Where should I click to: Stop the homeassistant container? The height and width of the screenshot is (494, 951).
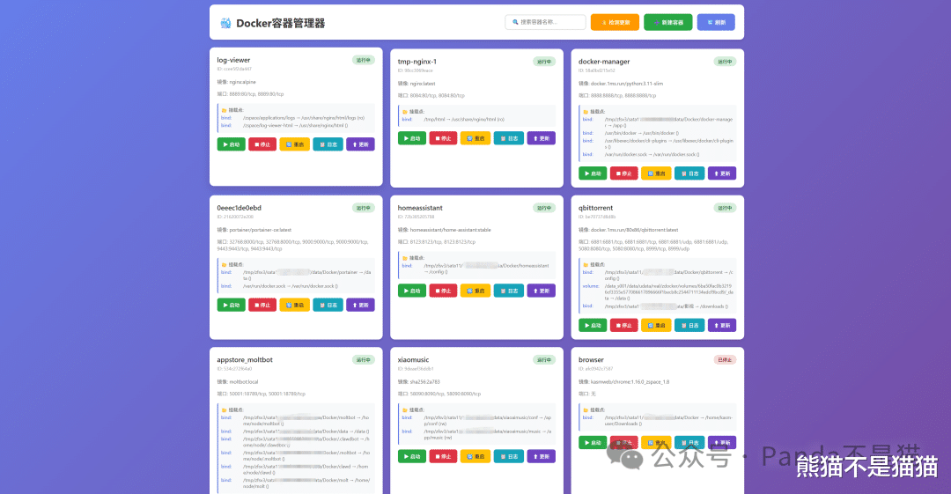point(443,291)
